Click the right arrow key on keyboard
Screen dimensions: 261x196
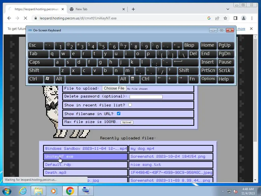pyautogui.click(x=182, y=79)
